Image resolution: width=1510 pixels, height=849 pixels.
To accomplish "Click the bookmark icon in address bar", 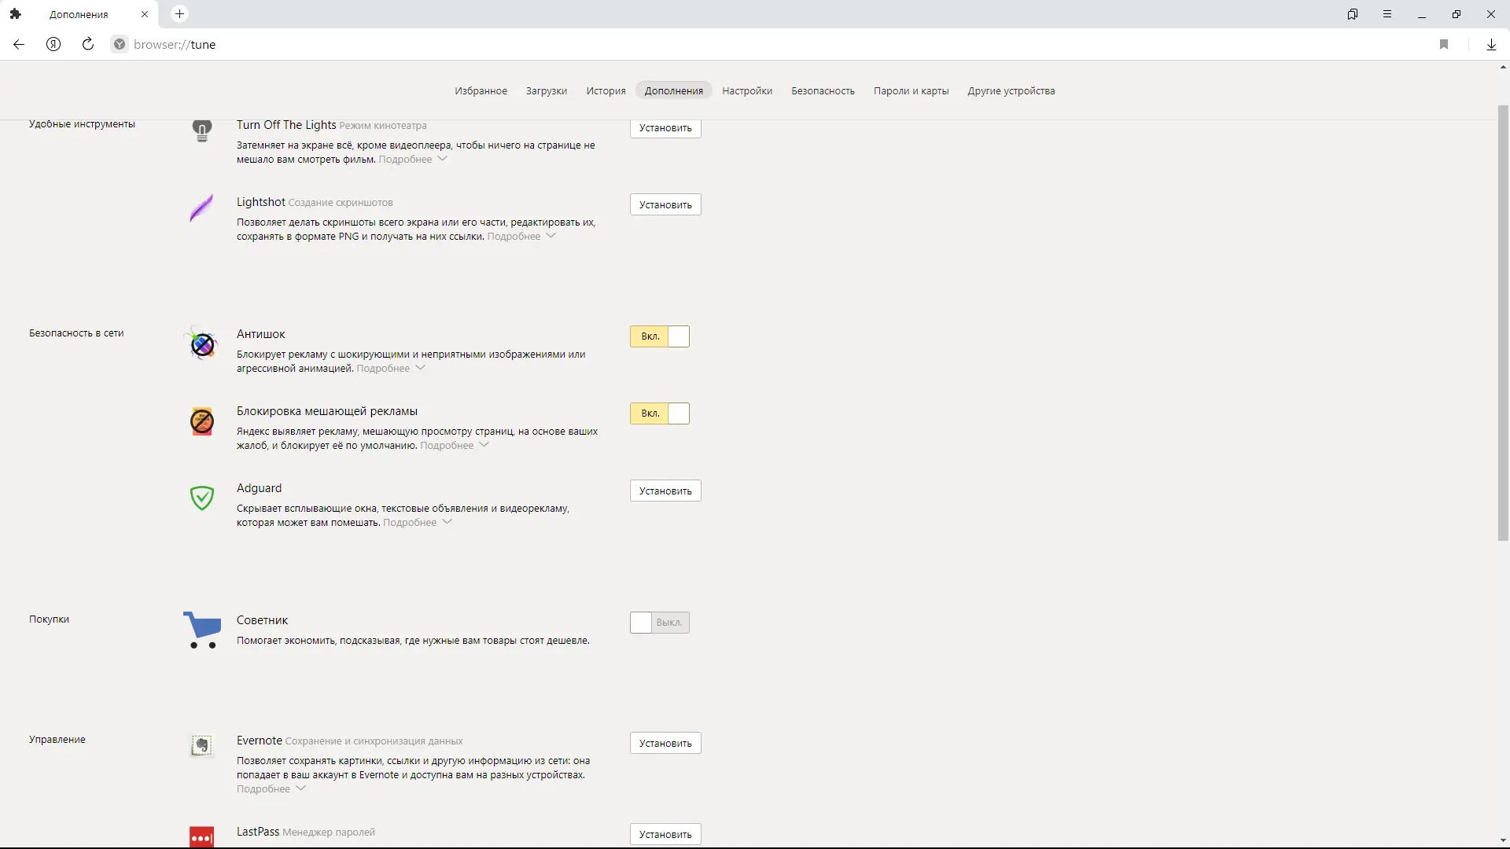I will click(1444, 45).
